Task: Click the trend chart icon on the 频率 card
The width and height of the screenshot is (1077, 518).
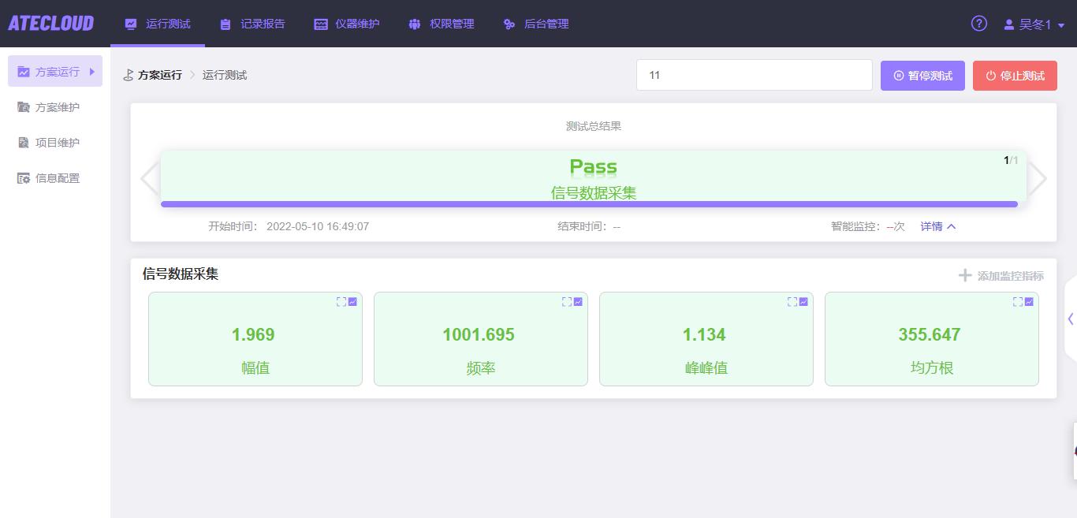Action: point(578,301)
